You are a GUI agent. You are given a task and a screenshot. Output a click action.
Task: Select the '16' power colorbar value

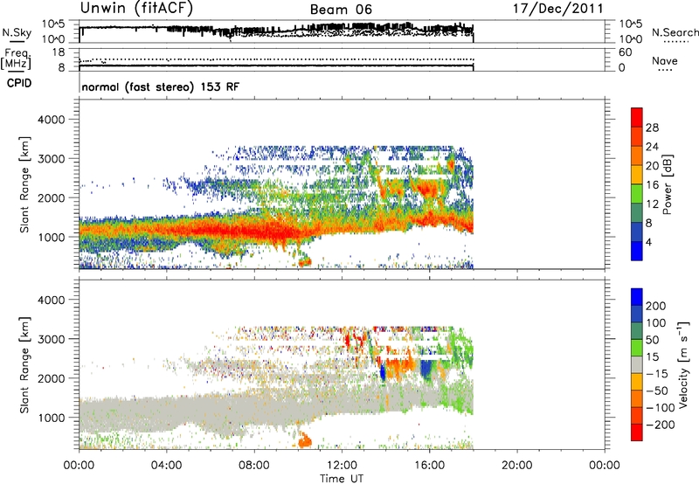(x=652, y=185)
